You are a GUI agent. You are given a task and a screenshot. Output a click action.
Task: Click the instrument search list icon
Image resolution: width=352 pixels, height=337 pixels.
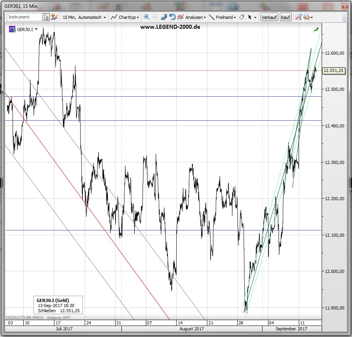[x=46, y=17]
